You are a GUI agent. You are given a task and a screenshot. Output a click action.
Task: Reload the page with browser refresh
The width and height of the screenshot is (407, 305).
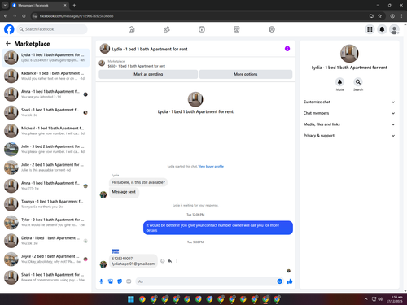(x=24, y=16)
